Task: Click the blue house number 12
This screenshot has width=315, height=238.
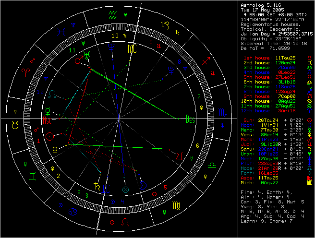Action: point(40,92)
